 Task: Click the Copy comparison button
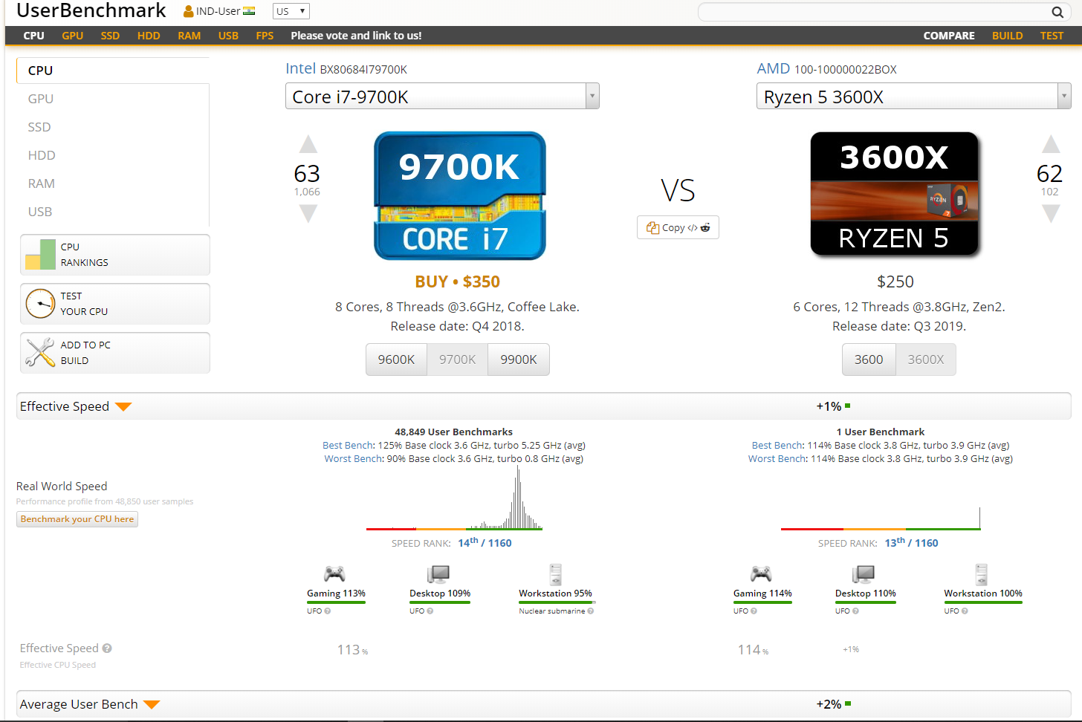click(x=678, y=227)
